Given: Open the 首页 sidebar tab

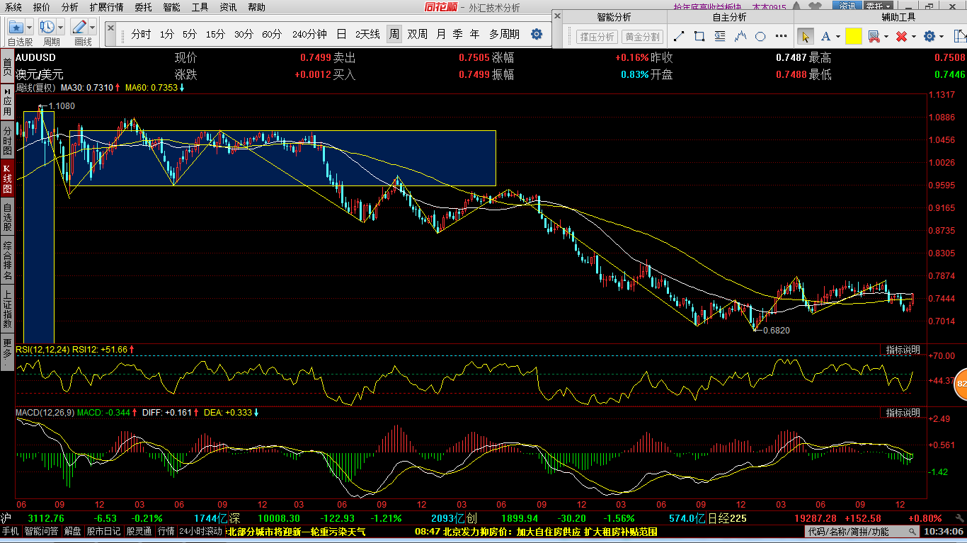Looking at the screenshot, I should [x=7, y=65].
